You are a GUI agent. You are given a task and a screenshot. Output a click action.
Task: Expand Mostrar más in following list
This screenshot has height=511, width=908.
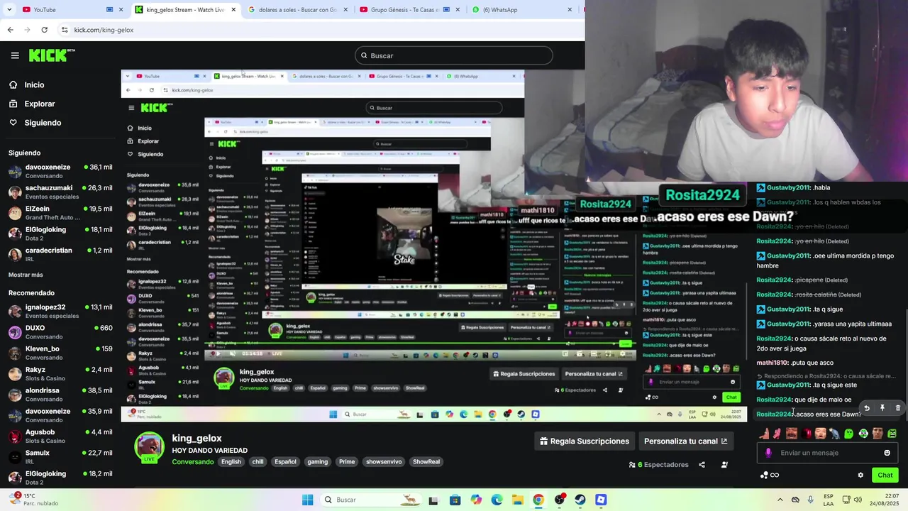[26, 275]
